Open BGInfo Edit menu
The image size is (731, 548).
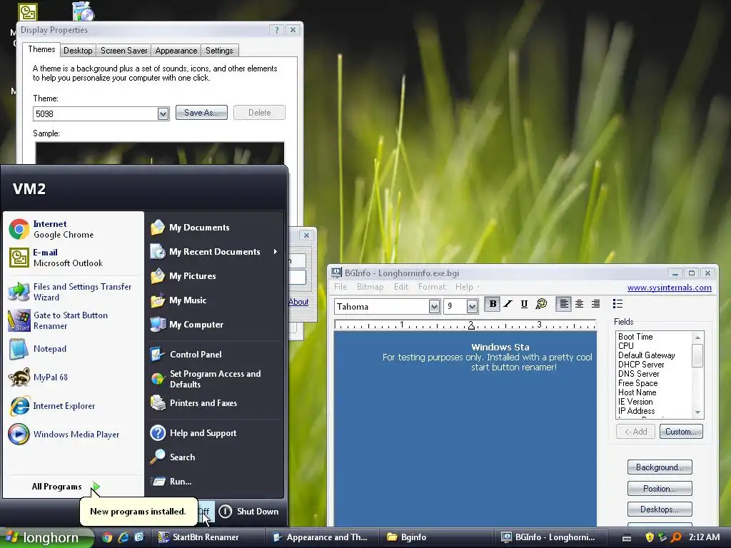(x=401, y=287)
